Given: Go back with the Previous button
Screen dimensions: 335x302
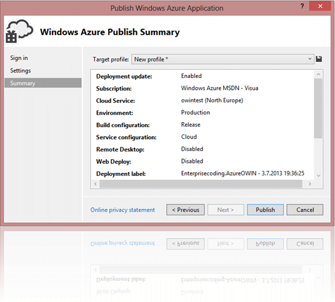Looking at the screenshot, I should (186, 210).
